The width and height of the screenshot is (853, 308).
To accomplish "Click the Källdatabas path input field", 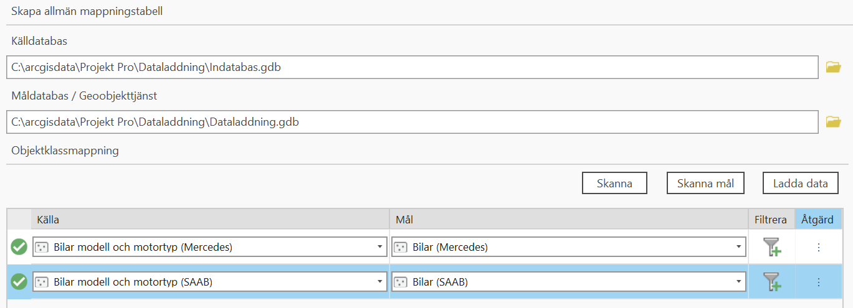I will tap(411, 67).
